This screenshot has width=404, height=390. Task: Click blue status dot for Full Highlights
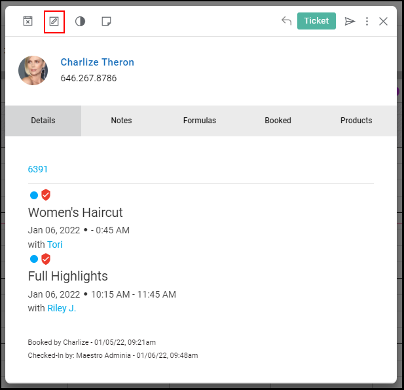pyautogui.click(x=34, y=259)
